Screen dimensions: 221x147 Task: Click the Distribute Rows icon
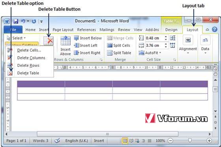pyautogui.click(x=173, y=38)
